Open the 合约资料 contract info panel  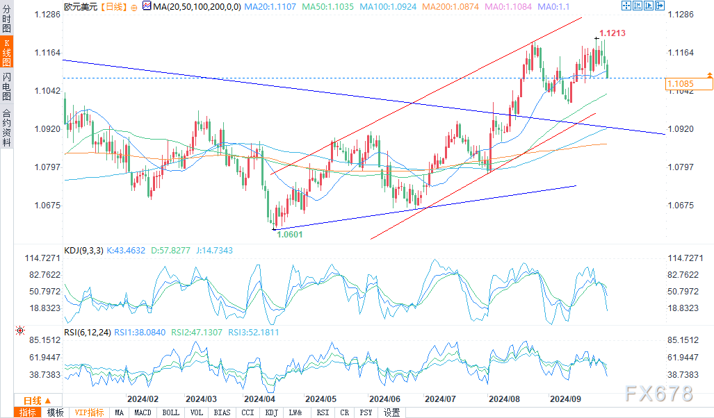click(6, 128)
